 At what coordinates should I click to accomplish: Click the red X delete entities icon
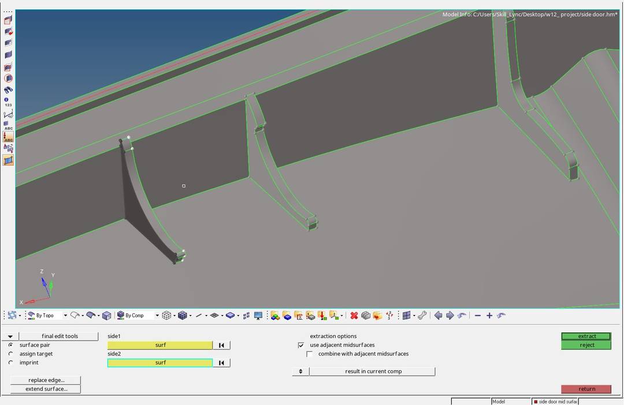(354, 315)
